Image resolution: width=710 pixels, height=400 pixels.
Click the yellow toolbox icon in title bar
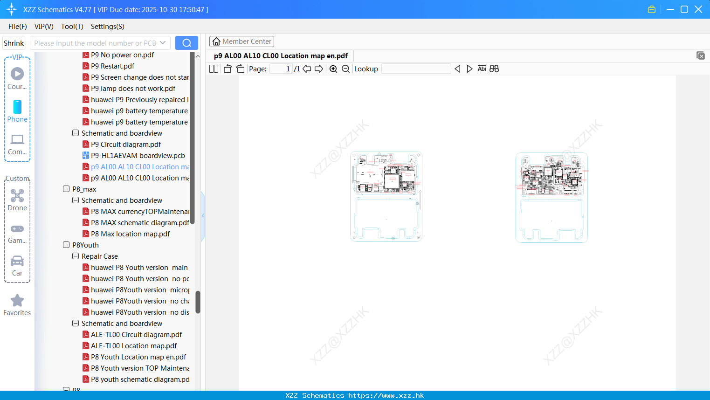click(x=652, y=9)
